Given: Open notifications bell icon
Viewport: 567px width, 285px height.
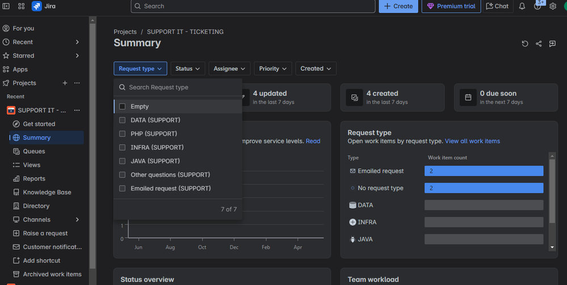Looking at the screenshot, I should click(522, 6).
